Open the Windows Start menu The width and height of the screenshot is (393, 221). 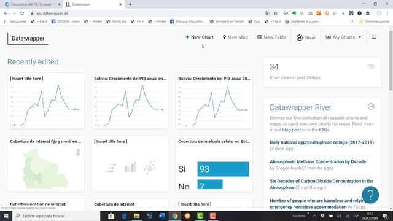point(6,215)
